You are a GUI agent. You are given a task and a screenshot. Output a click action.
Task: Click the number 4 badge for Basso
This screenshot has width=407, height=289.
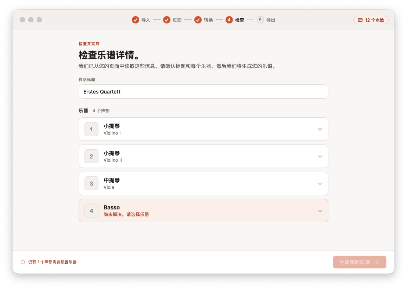(91, 211)
